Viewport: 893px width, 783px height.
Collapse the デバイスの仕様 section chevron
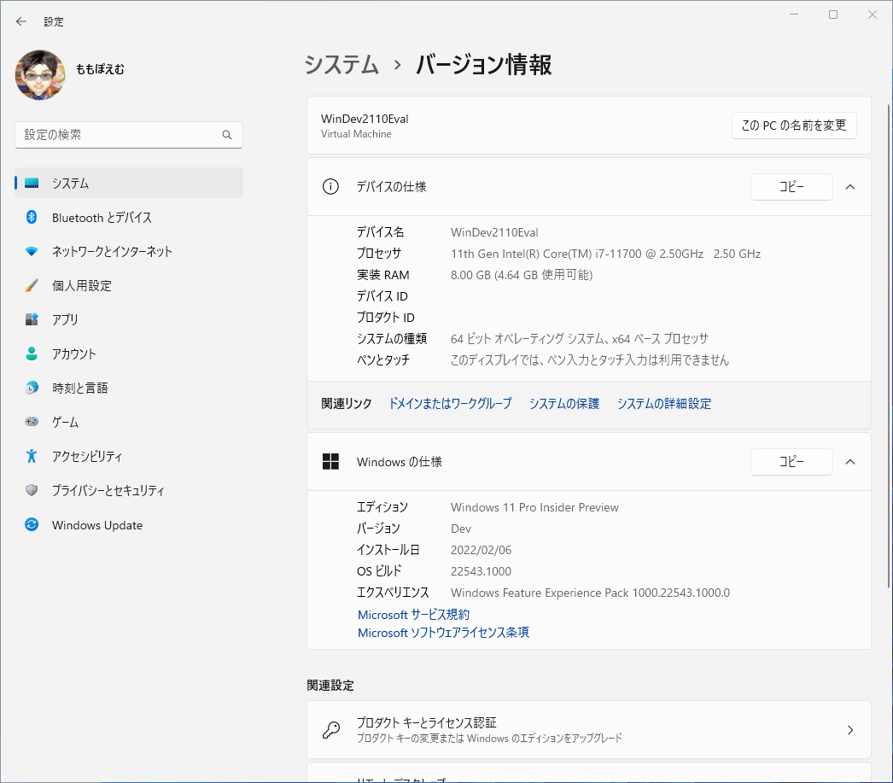[850, 187]
